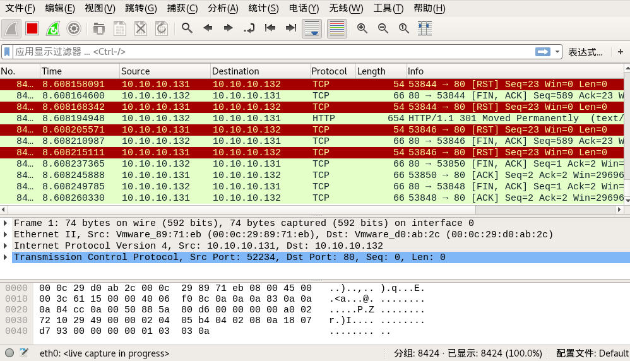Click the display filter input field
This screenshot has height=361, width=630.
273,52
